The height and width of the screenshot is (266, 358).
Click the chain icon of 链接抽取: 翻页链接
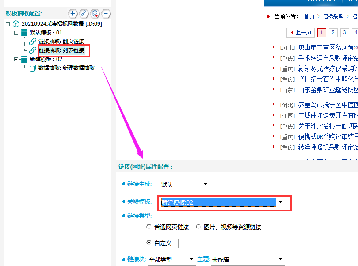coord(33,41)
